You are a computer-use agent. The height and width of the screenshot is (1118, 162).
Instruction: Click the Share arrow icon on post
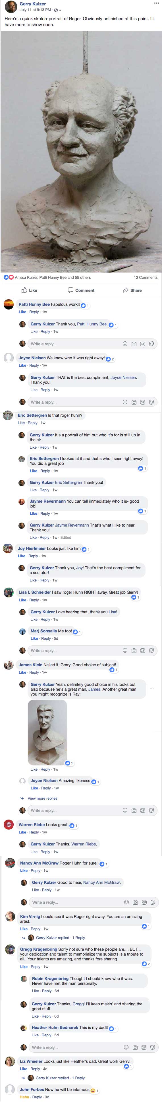pos(126,290)
